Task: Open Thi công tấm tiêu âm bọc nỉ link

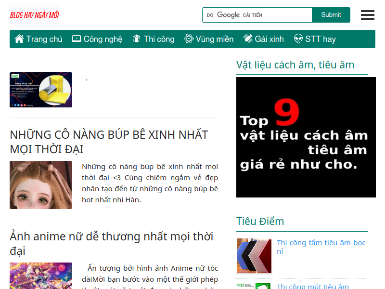Action: tap(321, 247)
